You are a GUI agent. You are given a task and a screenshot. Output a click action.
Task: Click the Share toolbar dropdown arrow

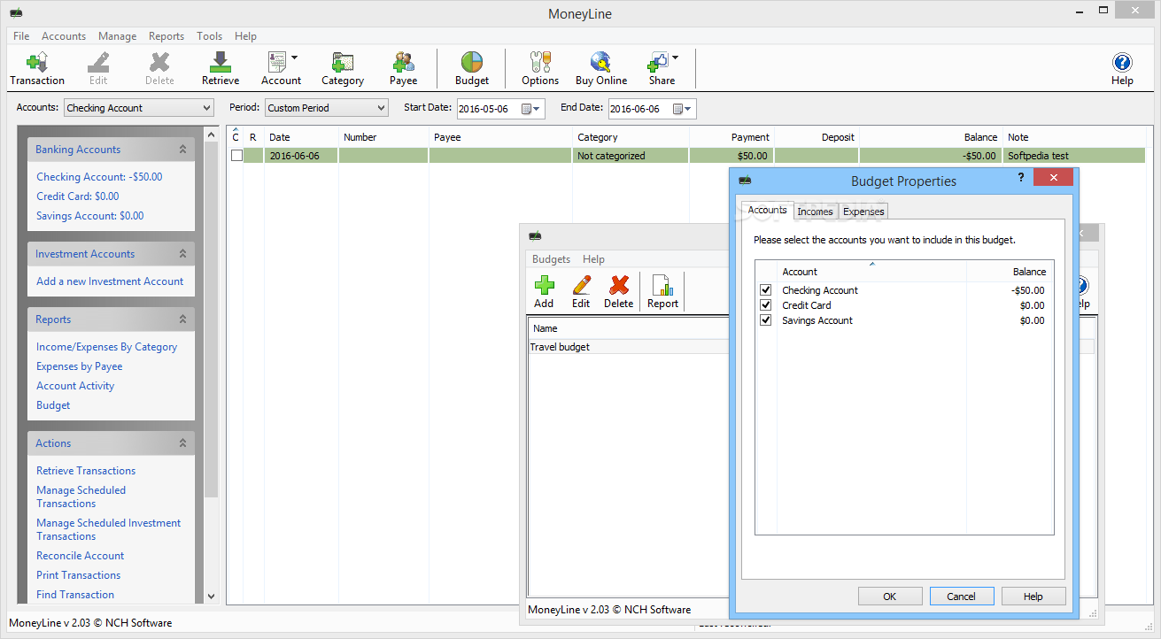tap(676, 58)
